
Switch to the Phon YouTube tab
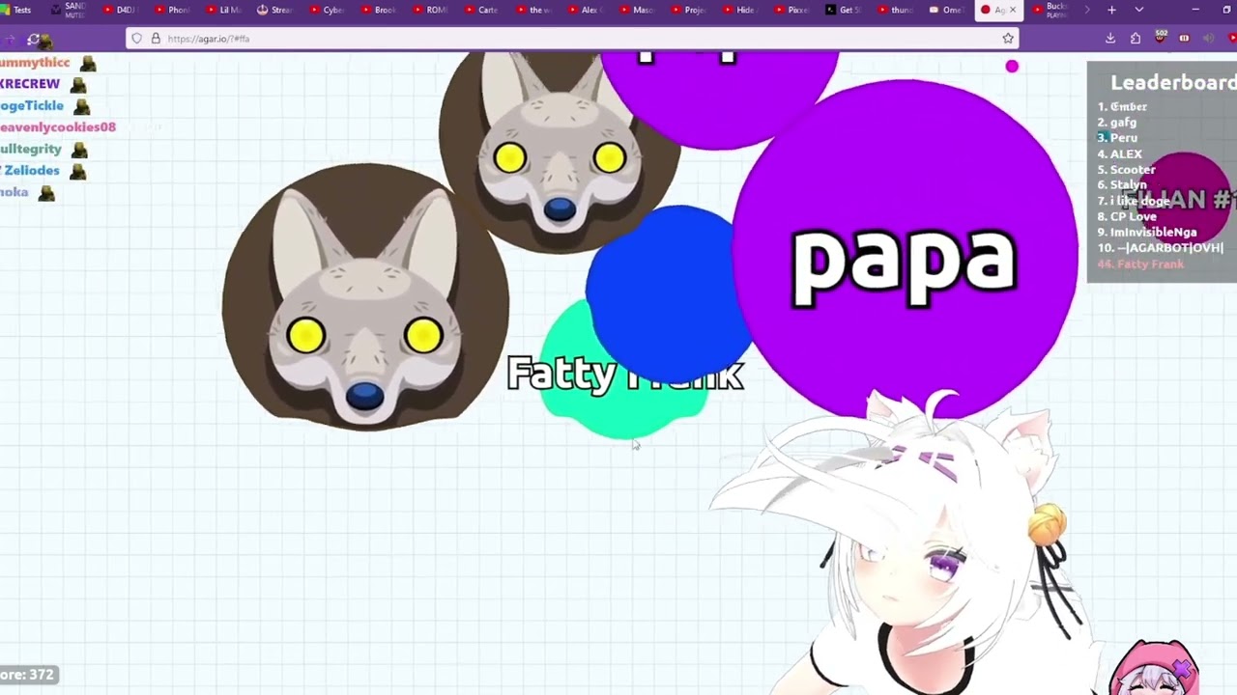[173, 10]
